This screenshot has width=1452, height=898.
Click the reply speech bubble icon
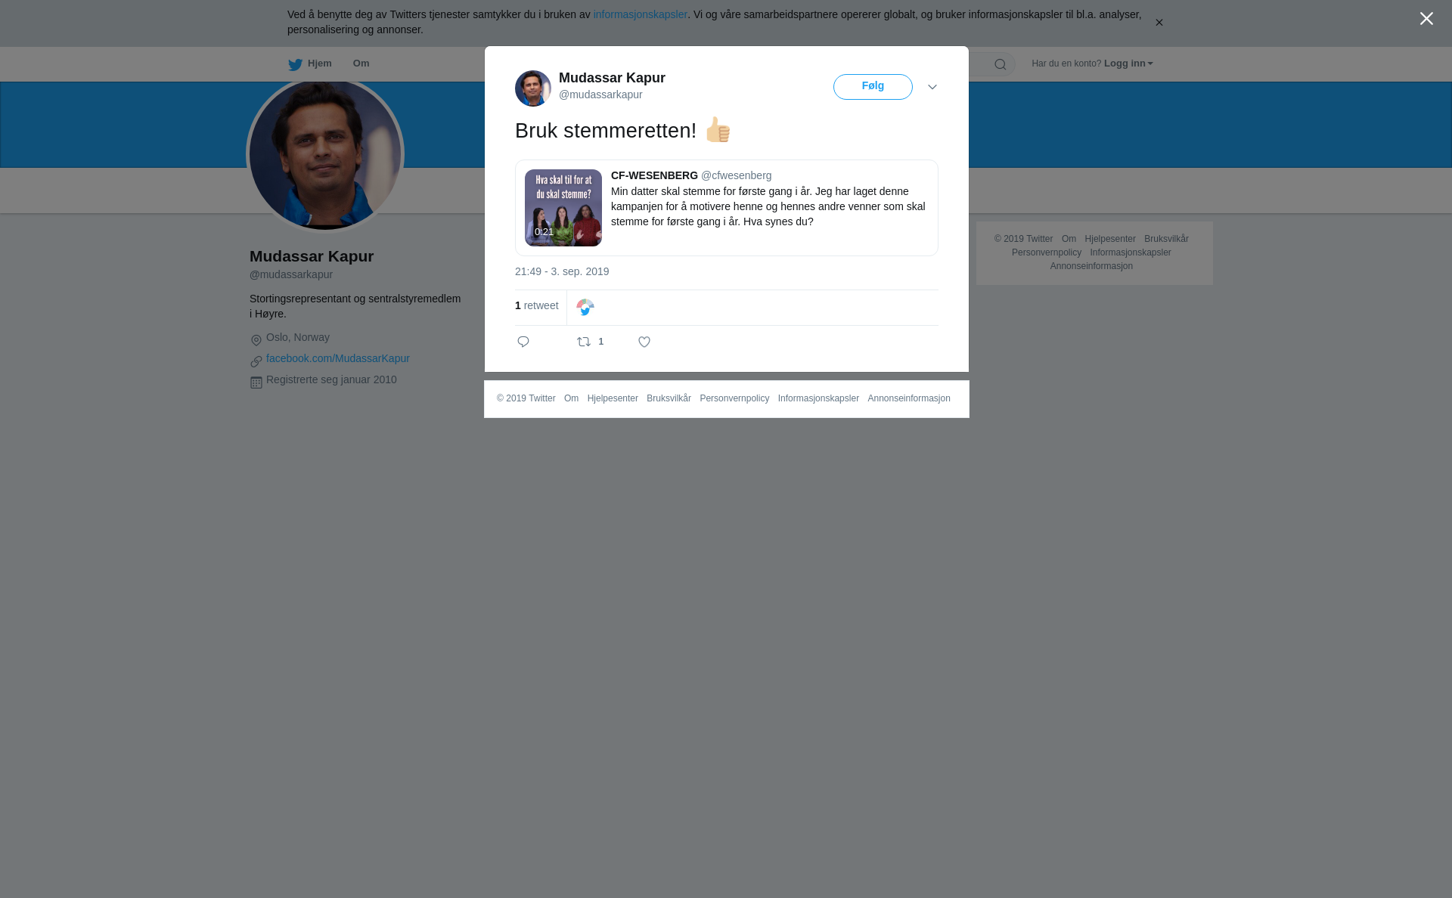pyautogui.click(x=523, y=342)
